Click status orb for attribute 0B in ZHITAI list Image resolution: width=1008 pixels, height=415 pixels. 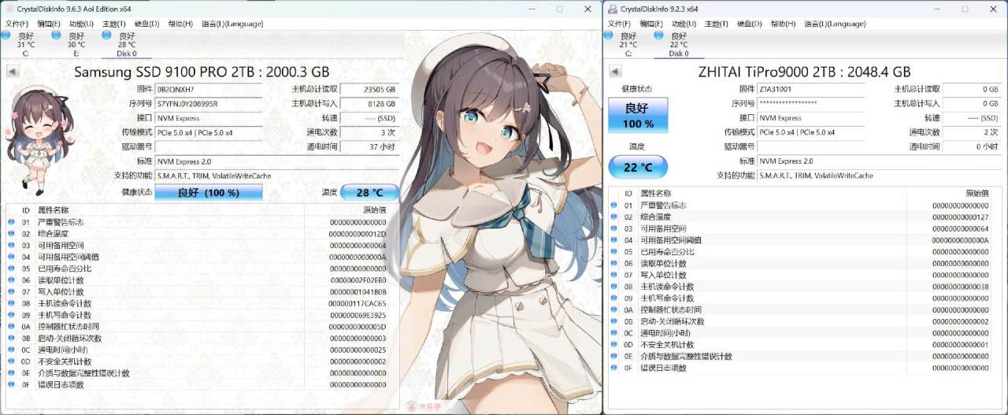pos(612,321)
